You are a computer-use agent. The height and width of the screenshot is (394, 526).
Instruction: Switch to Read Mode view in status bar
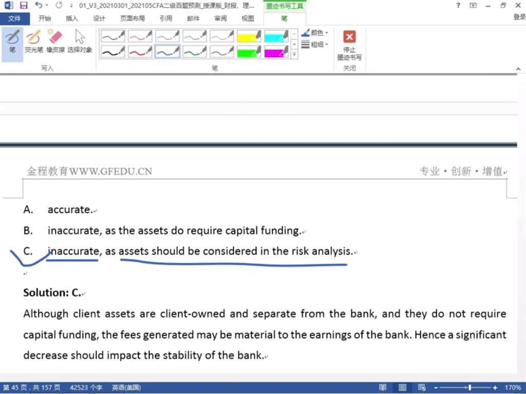click(x=383, y=387)
